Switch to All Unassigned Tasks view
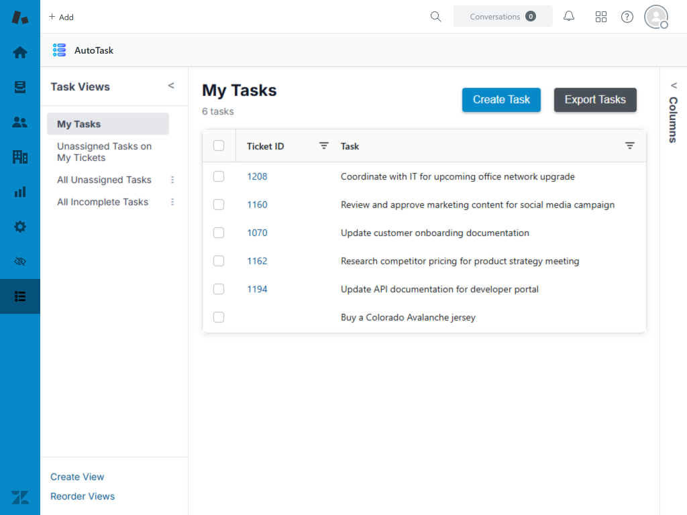 pos(104,180)
